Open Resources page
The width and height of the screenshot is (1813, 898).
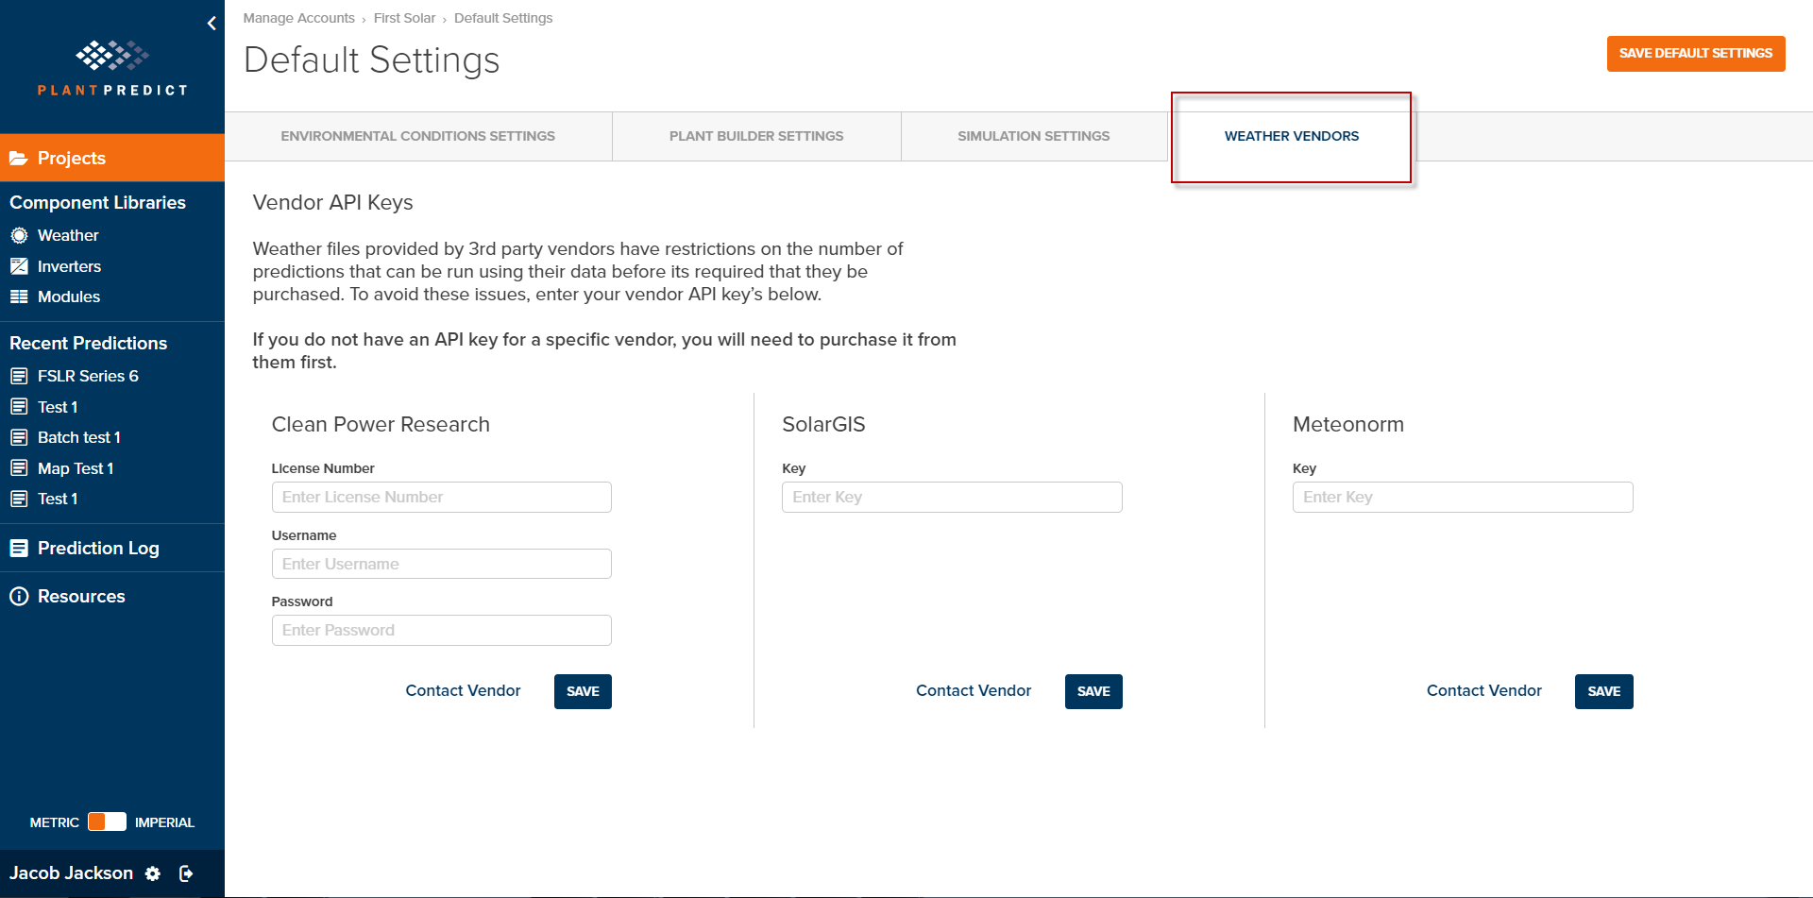(x=81, y=596)
